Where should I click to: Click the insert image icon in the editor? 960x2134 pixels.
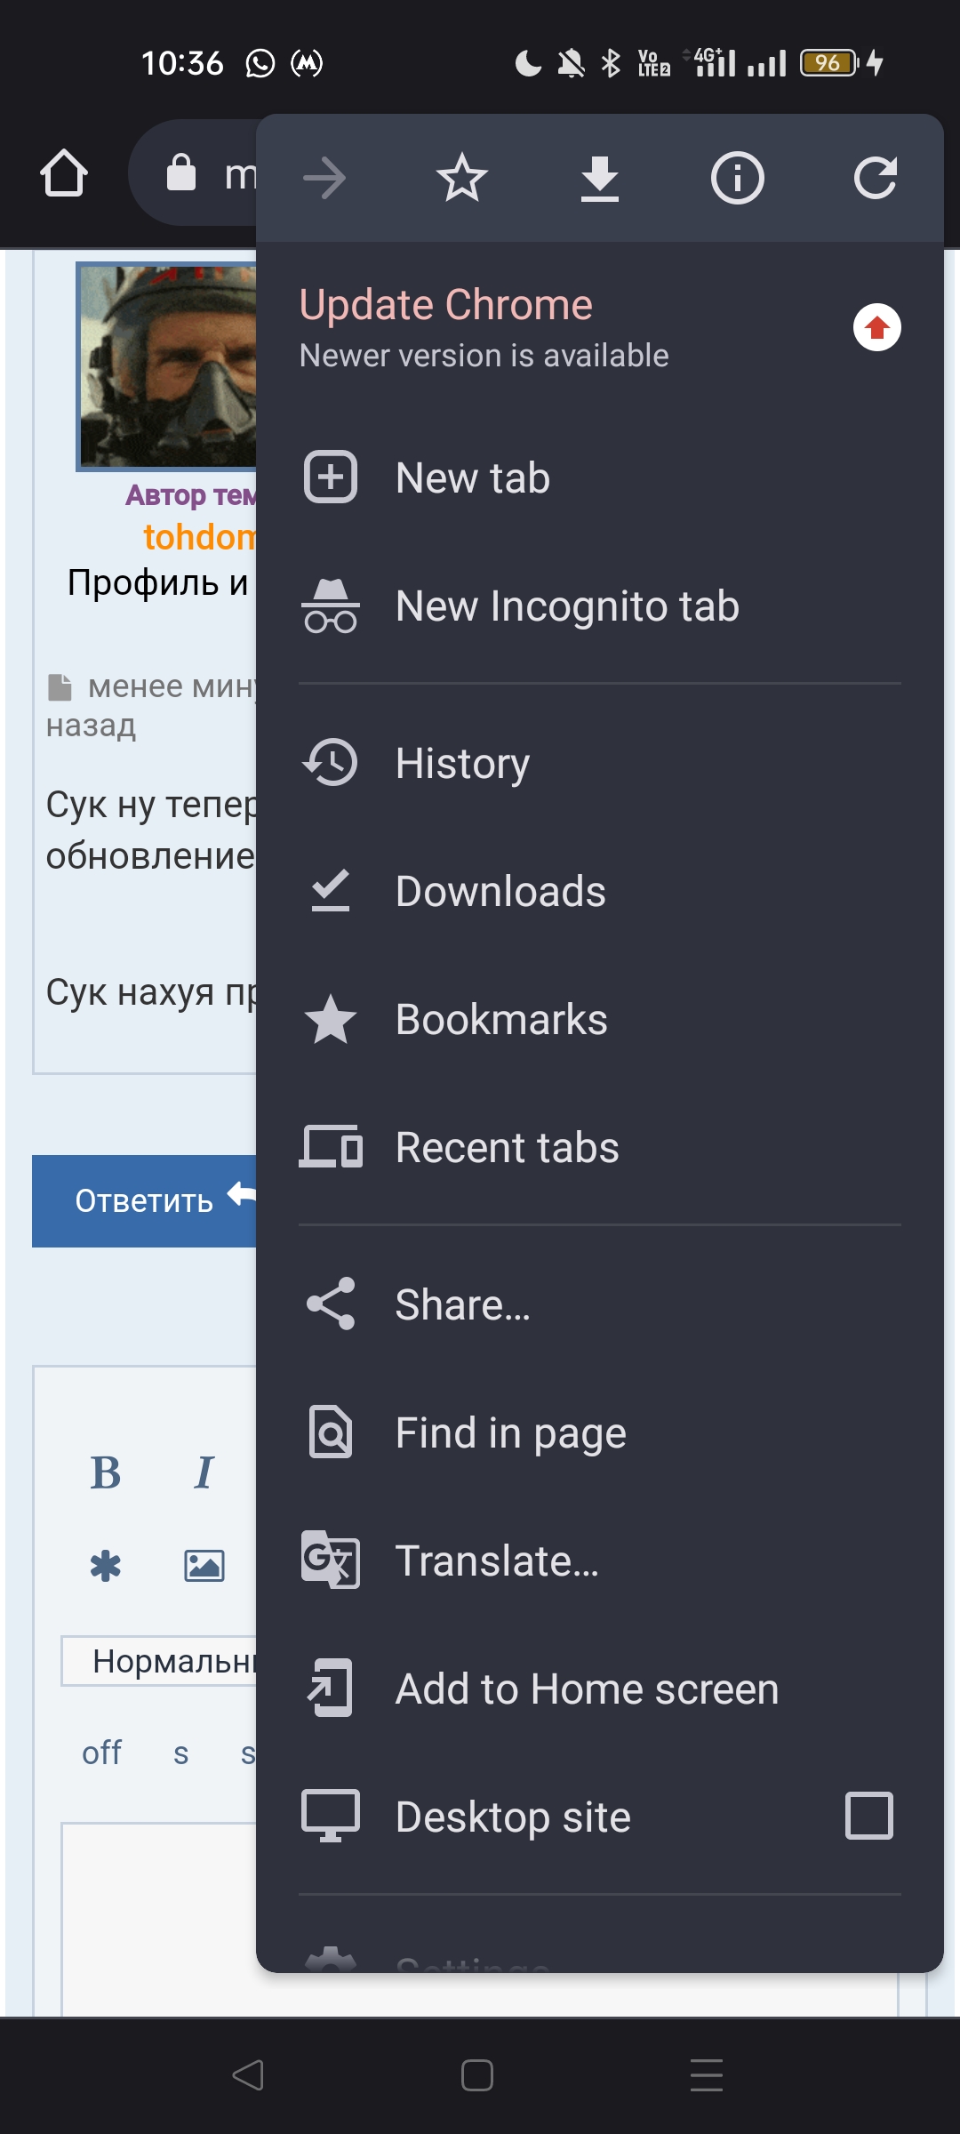tap(204, 1566)
